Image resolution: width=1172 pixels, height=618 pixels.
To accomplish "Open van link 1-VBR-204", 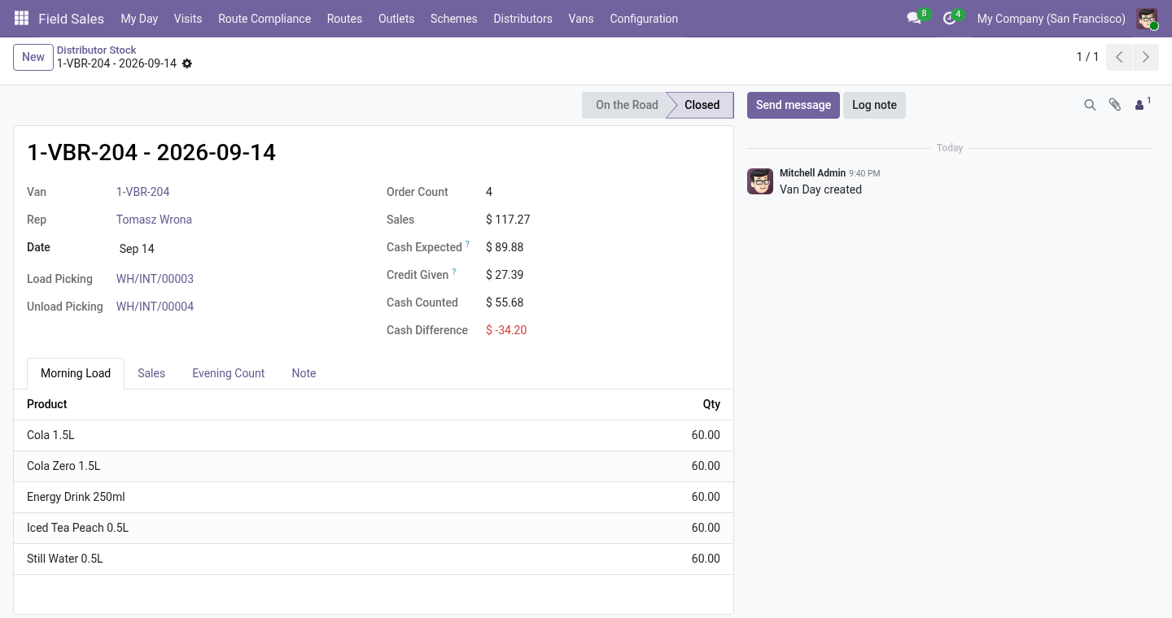I will click(143, 192).
